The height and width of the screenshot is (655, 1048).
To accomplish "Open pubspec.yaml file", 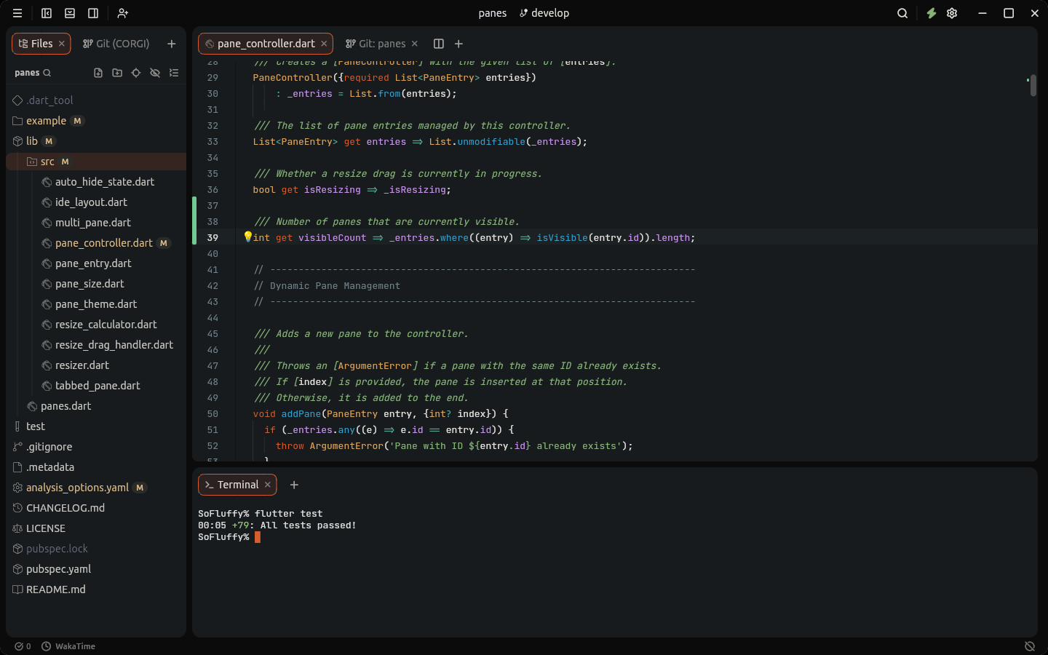I will [x=96, y=569].
